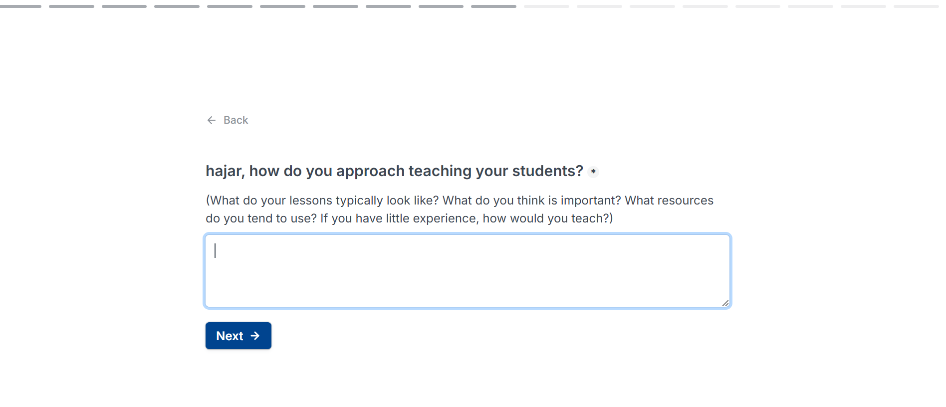Click the last filled dark progress segment
Viewport: 946px width, 407px height.
tap(493, 6)
